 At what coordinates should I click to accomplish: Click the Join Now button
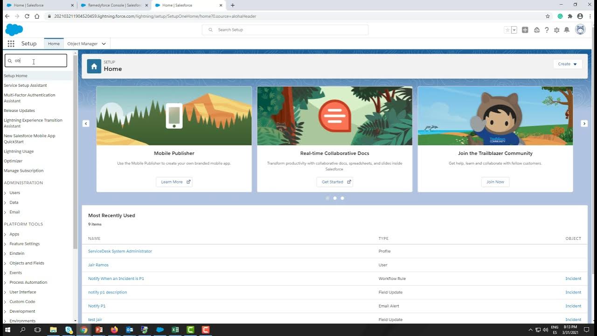tap(495, 182)
